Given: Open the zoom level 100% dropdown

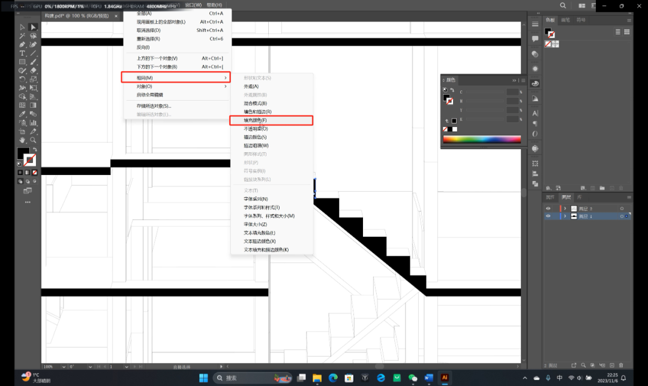Looking at the screenshot, I should 64,367.
